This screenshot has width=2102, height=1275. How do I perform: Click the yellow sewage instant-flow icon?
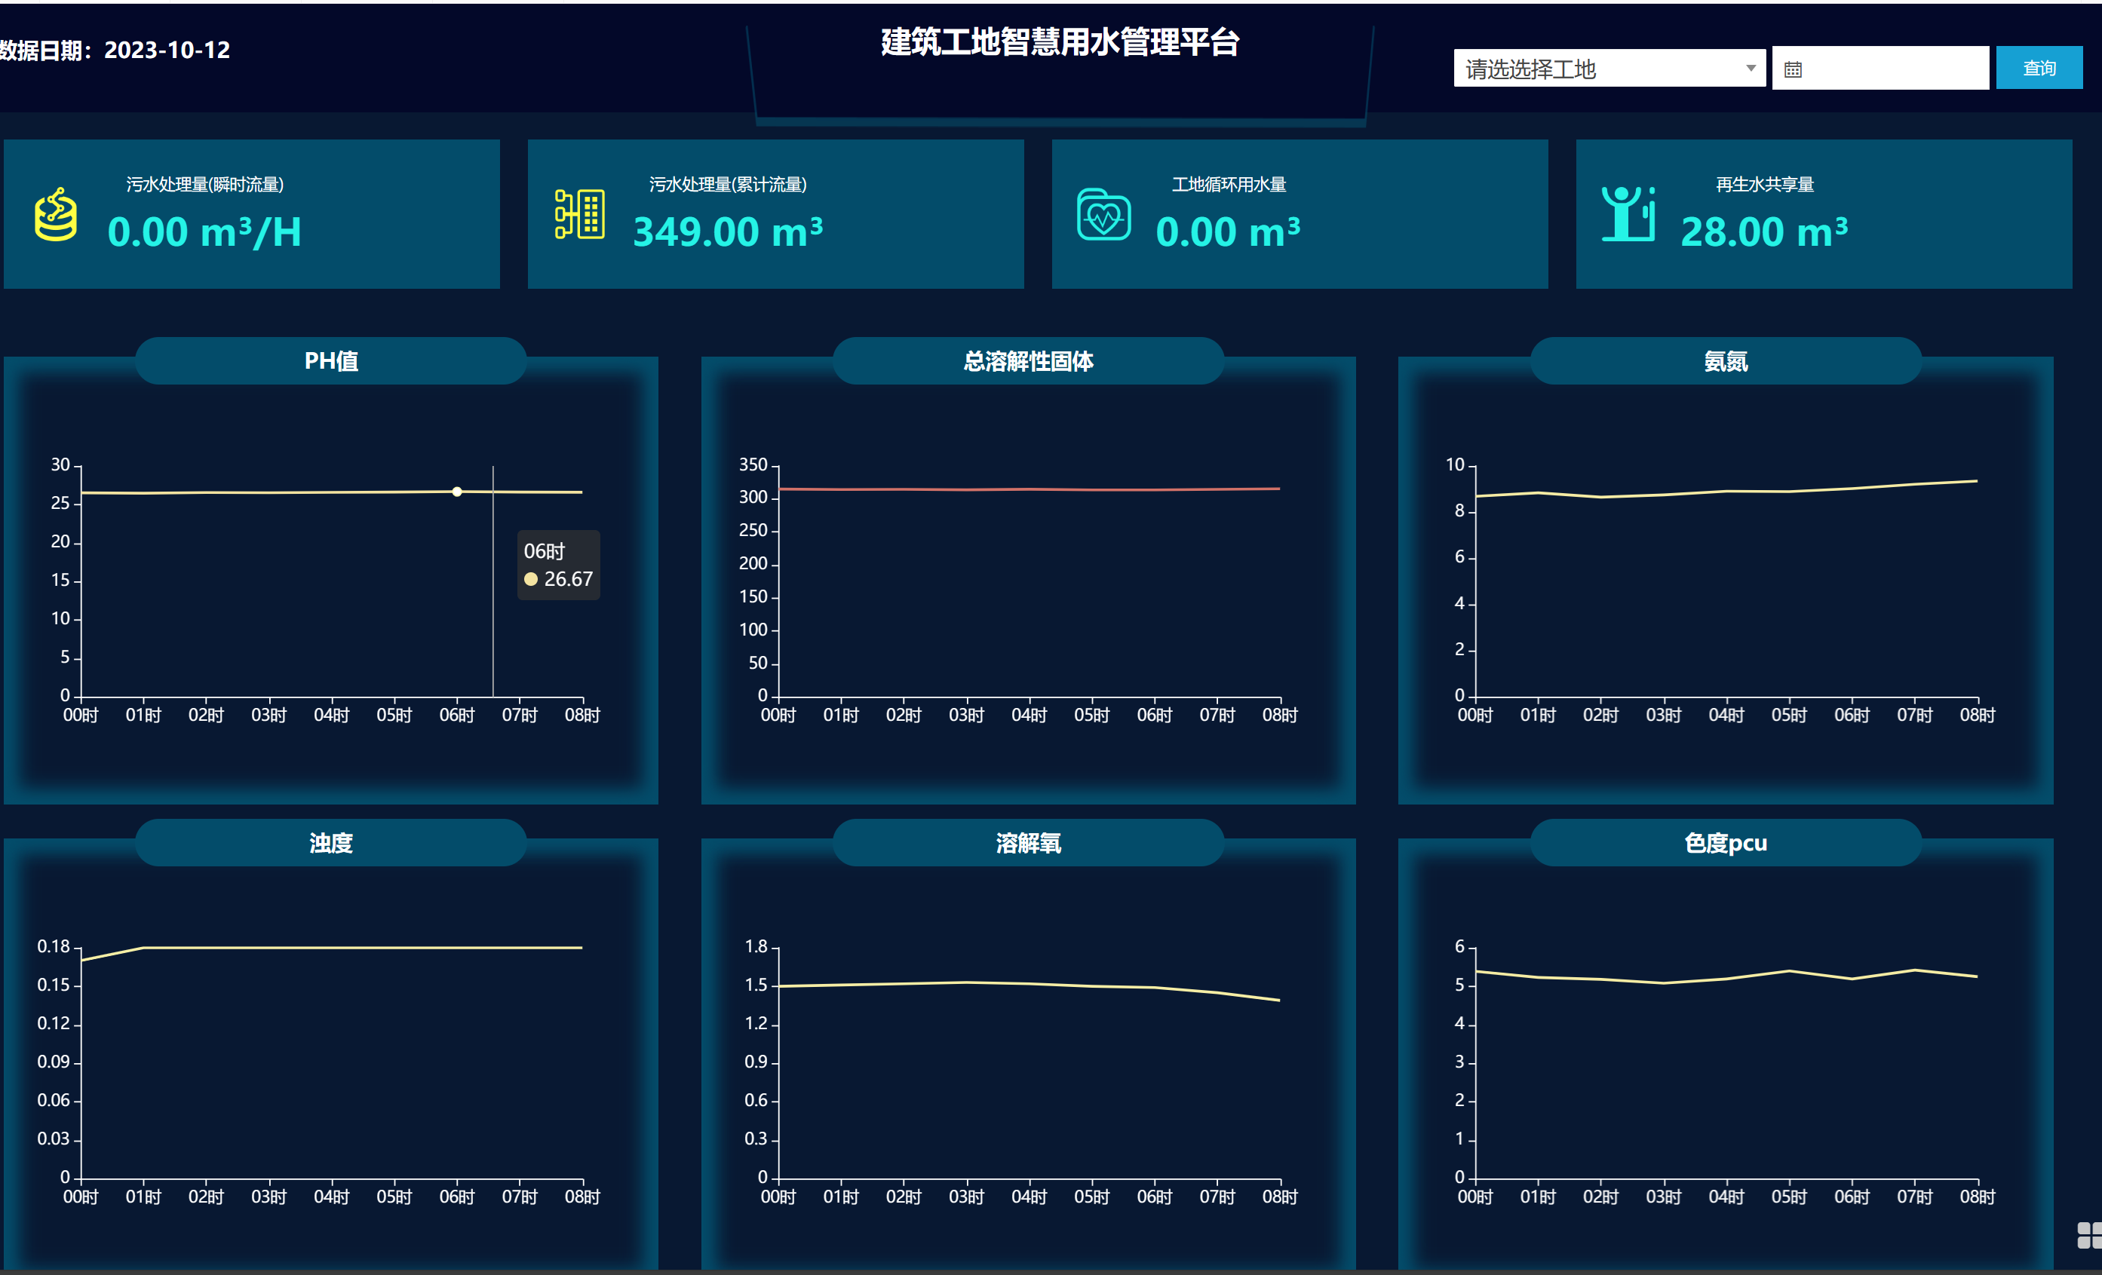pos(56,215)
